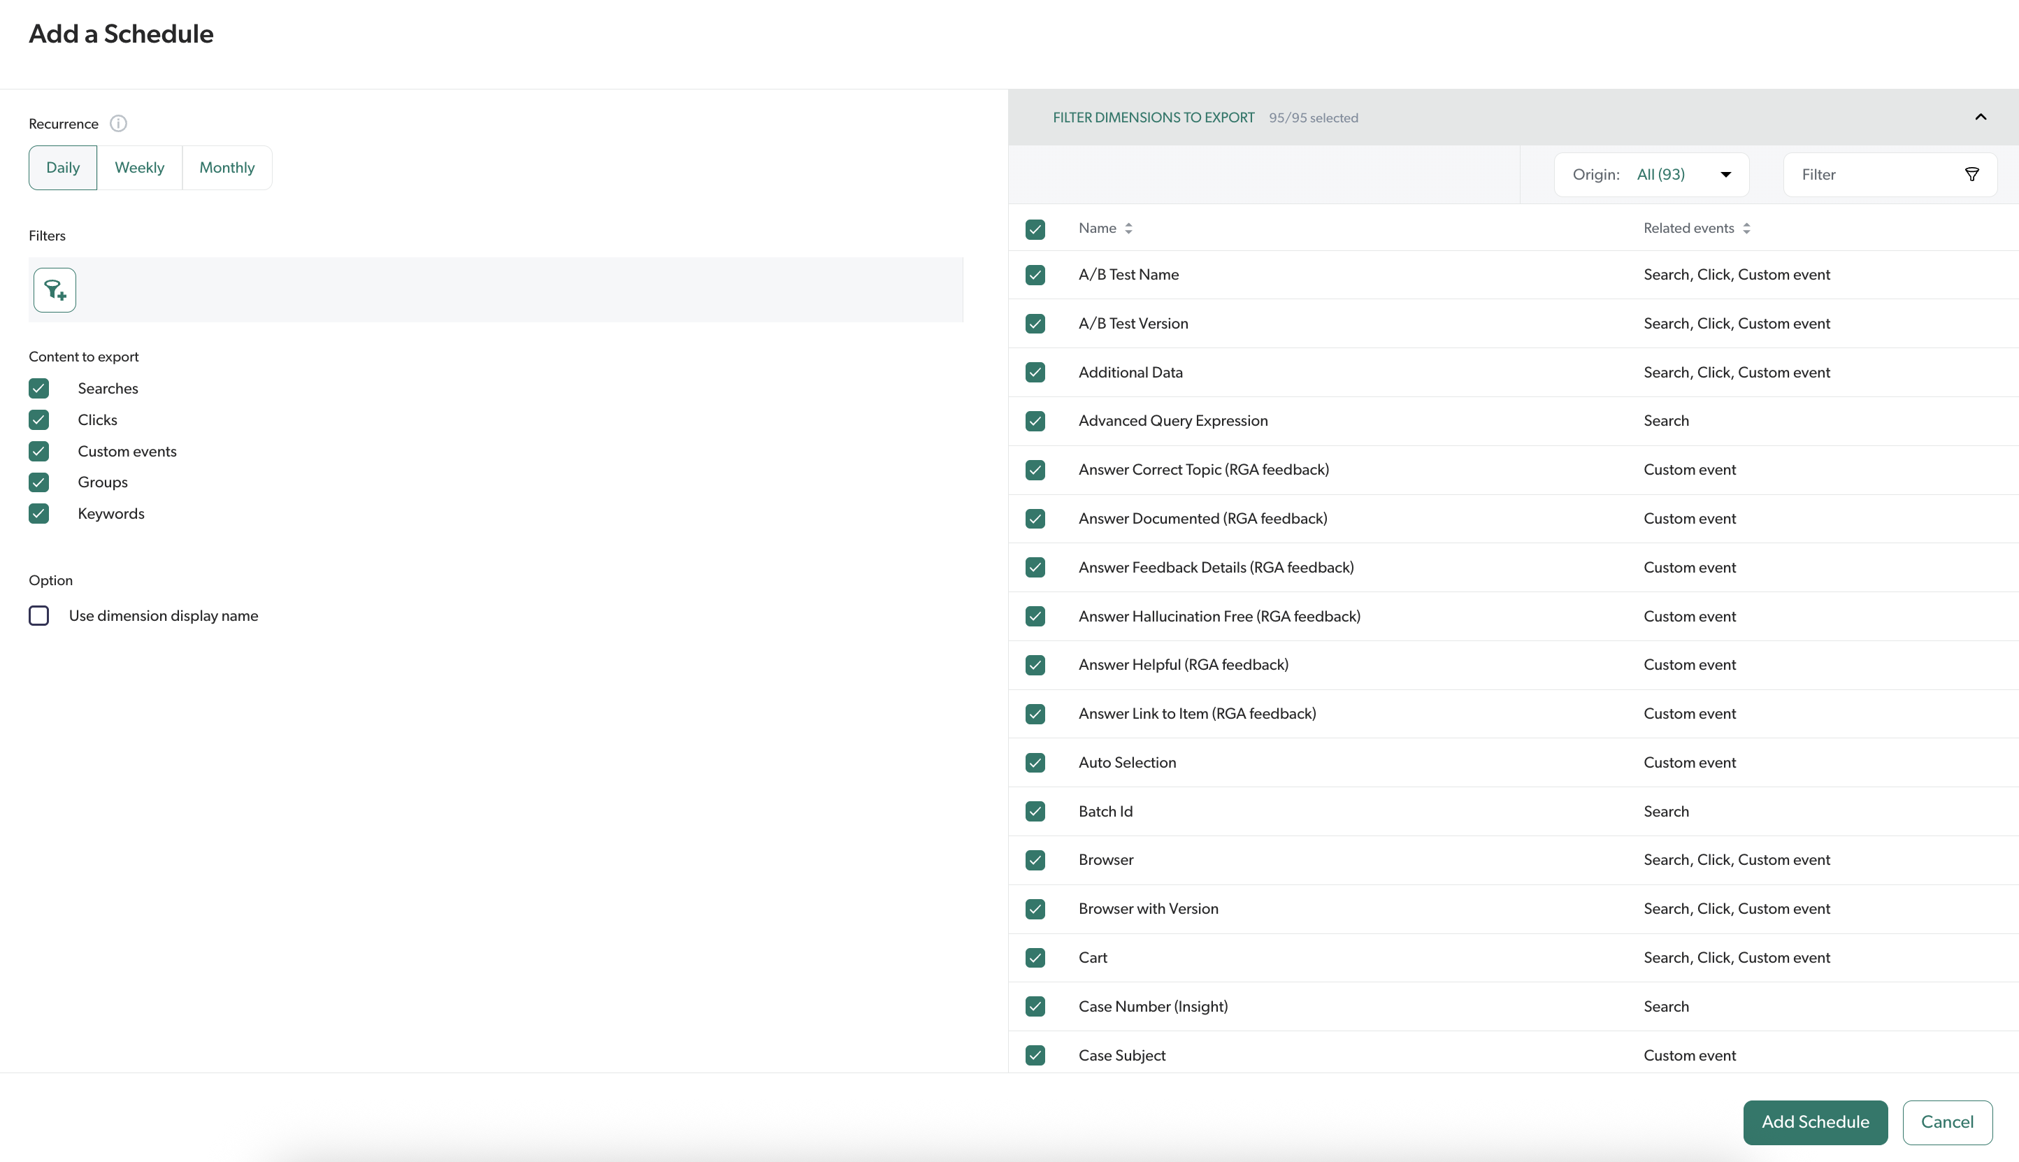The image size is (2019, 1162).
Task: Click the 'Case Number (Insight)' row text
Action: (1153, 1006)
